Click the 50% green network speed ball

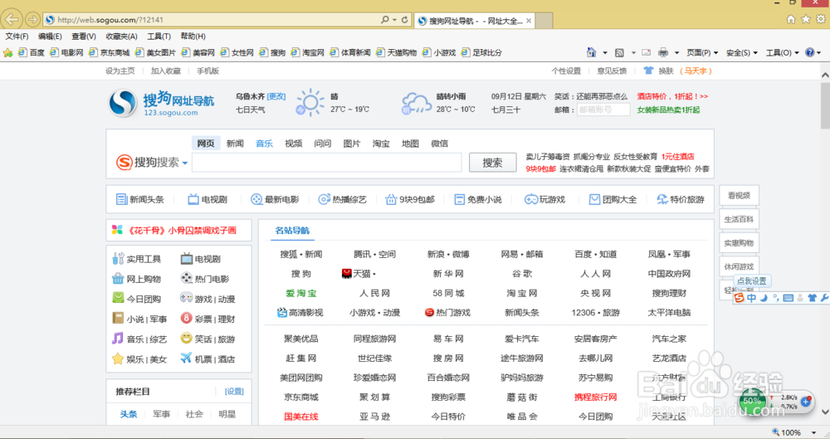(x=752, y=401)
